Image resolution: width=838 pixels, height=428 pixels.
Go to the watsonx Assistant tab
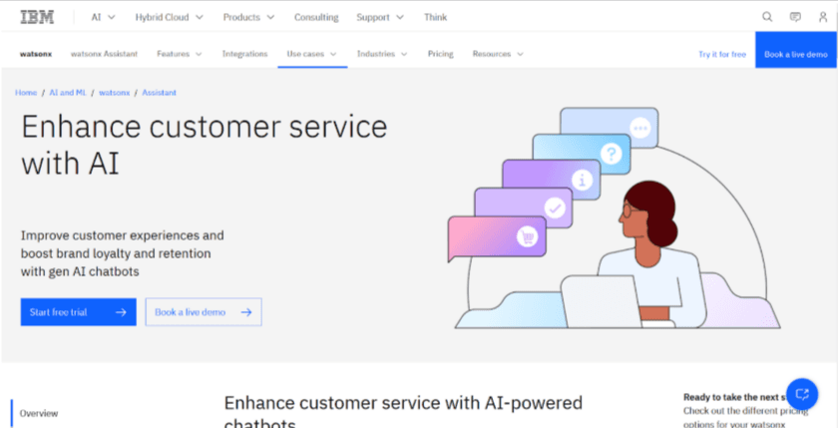(104, 54)
